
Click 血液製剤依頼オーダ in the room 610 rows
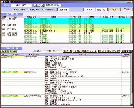47,31
